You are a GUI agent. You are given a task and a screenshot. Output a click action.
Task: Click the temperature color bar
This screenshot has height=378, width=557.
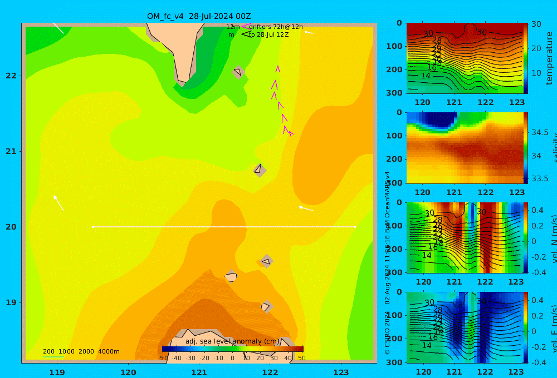[x=526, y=58]
